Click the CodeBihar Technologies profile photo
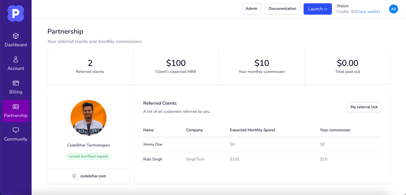The image size is (406, 195). click(89, 118)
